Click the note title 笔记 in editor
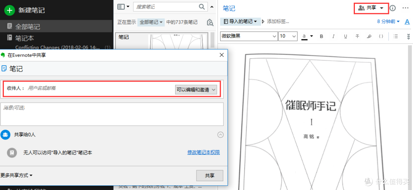 229,8
